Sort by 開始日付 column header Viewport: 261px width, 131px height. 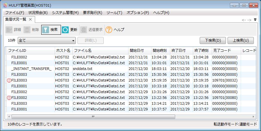pyautogui.click(x=140, y=51)
